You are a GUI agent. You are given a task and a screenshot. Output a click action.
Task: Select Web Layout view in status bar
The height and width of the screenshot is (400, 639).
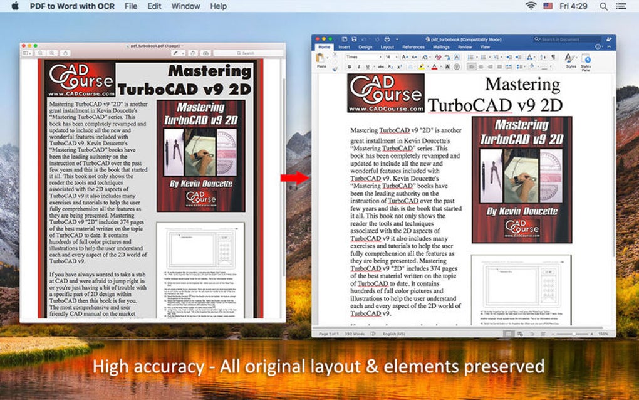(x=521, y=334)
